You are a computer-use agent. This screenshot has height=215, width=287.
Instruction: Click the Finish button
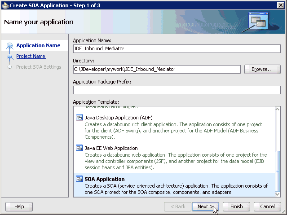(x=236, y=206)
